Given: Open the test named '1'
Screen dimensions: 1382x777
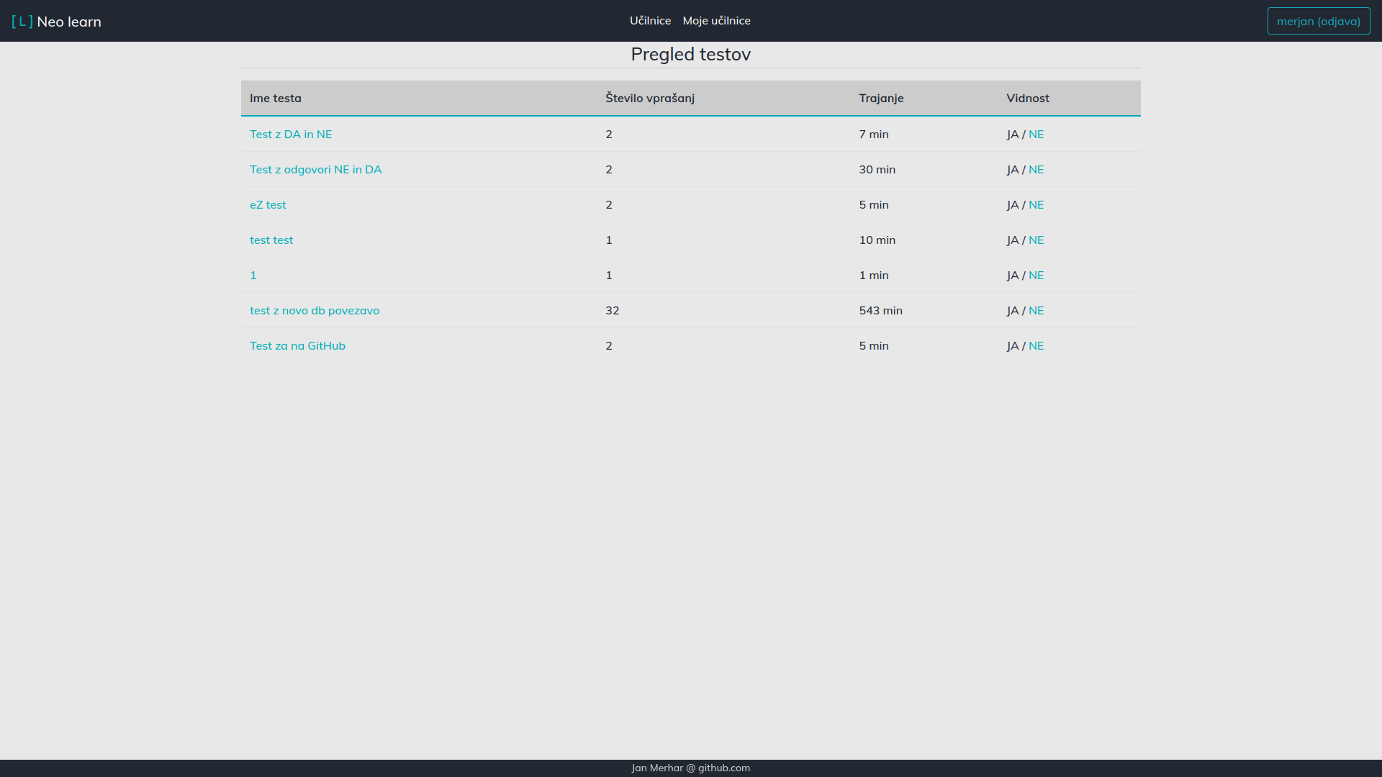Looking at the screenshot, I should (253, 276).
